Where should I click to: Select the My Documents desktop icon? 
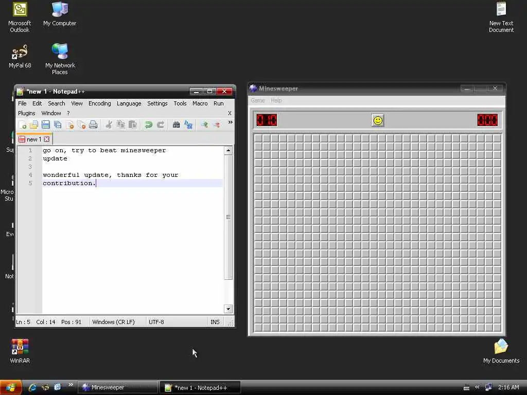[501, 351]
